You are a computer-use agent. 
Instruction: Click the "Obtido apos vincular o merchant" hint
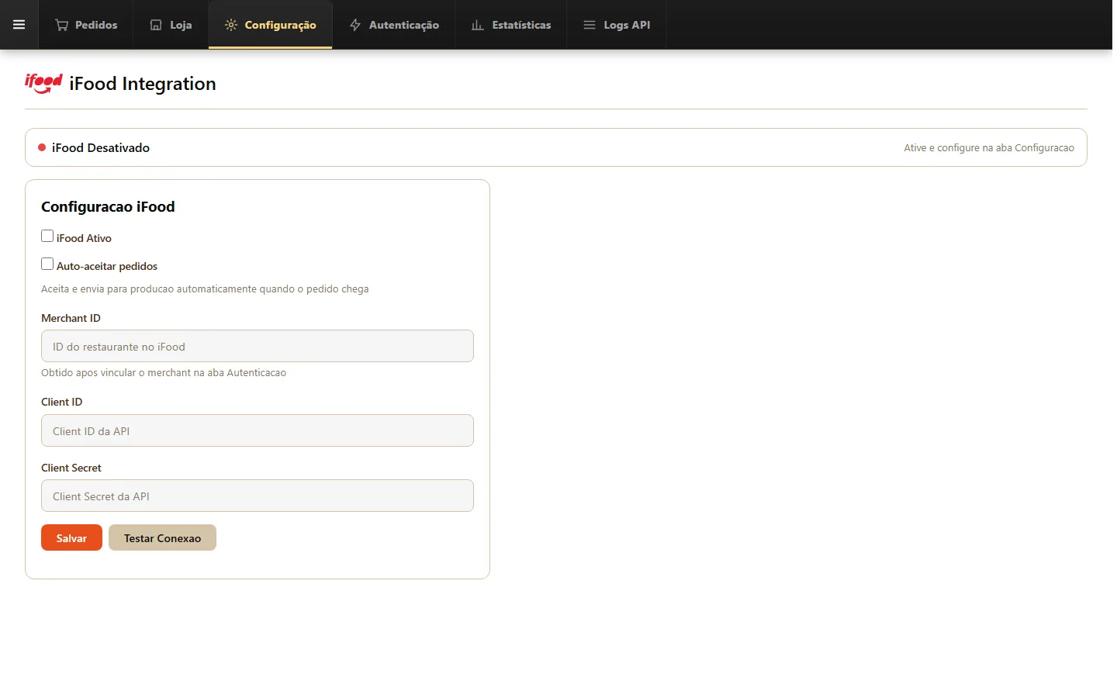coord(164,372)
